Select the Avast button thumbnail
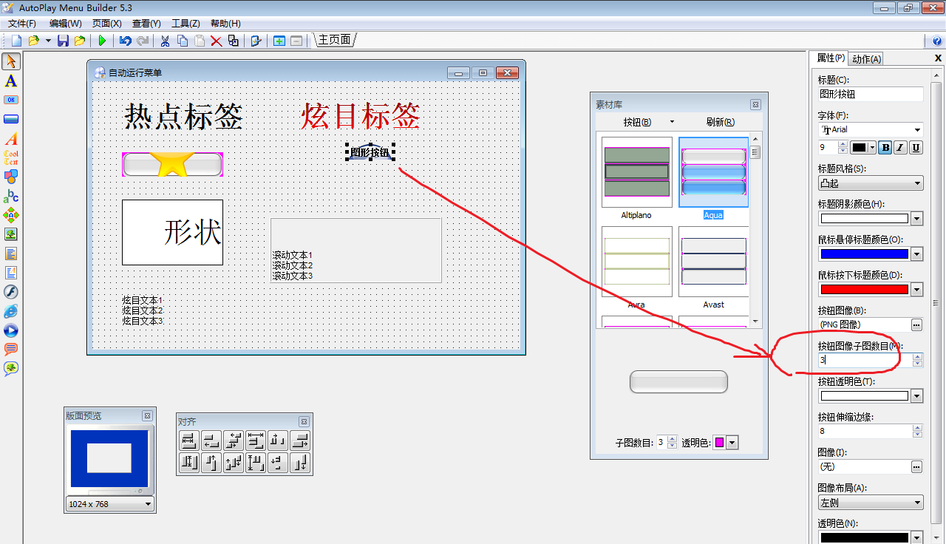The height and width of the screenshot is (544, 946). 713,262
